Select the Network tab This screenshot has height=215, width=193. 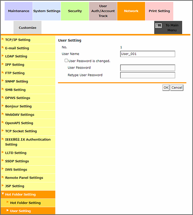tap(131, 11)
